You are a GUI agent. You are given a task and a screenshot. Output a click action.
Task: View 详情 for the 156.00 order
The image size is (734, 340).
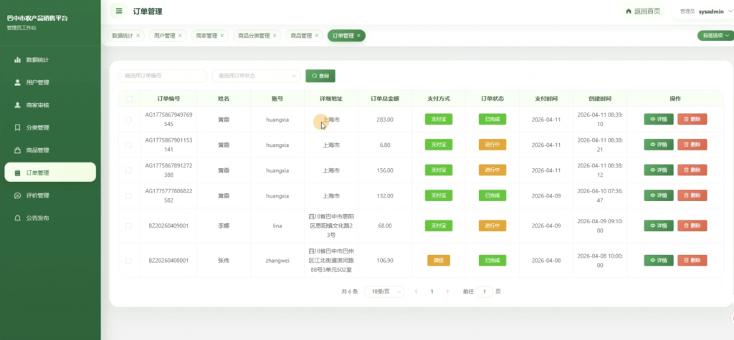[659, 170]
